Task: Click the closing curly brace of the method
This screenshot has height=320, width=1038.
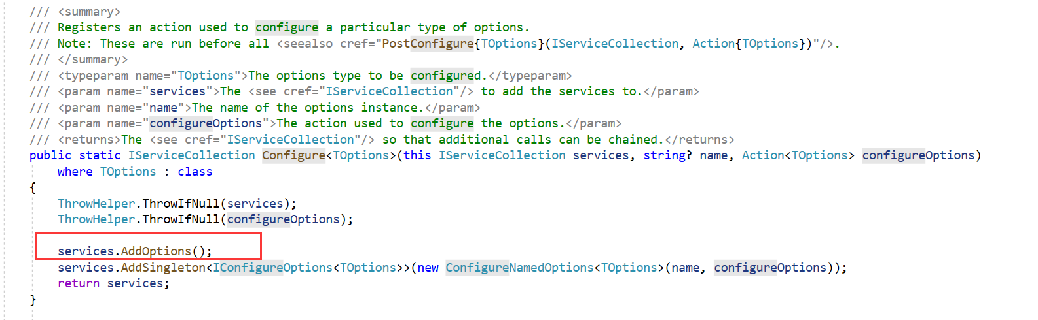Action: point(33,300)
